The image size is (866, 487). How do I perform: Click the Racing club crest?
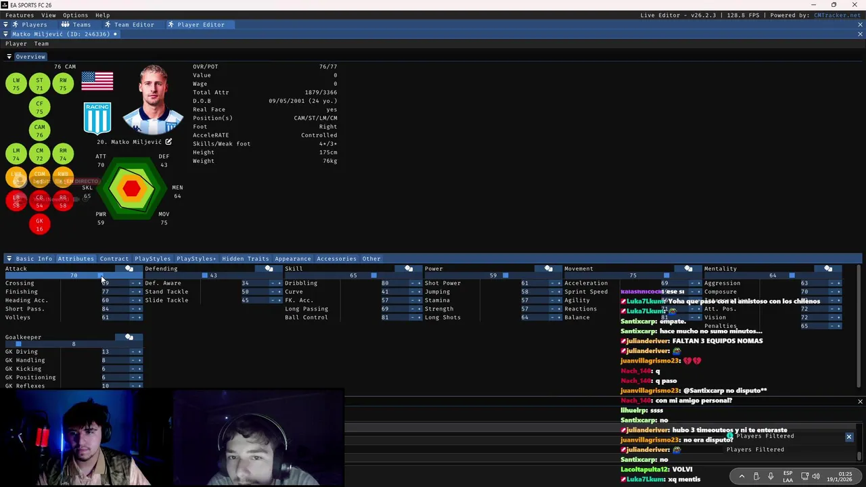point(97,118)
